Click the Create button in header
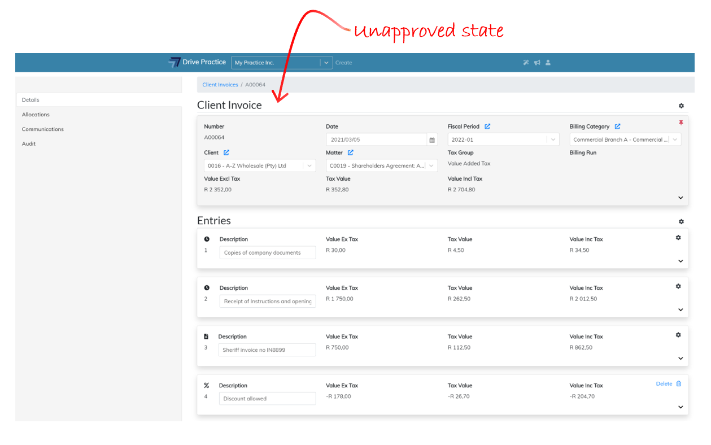The image size is (711, 445). point(343,63)
